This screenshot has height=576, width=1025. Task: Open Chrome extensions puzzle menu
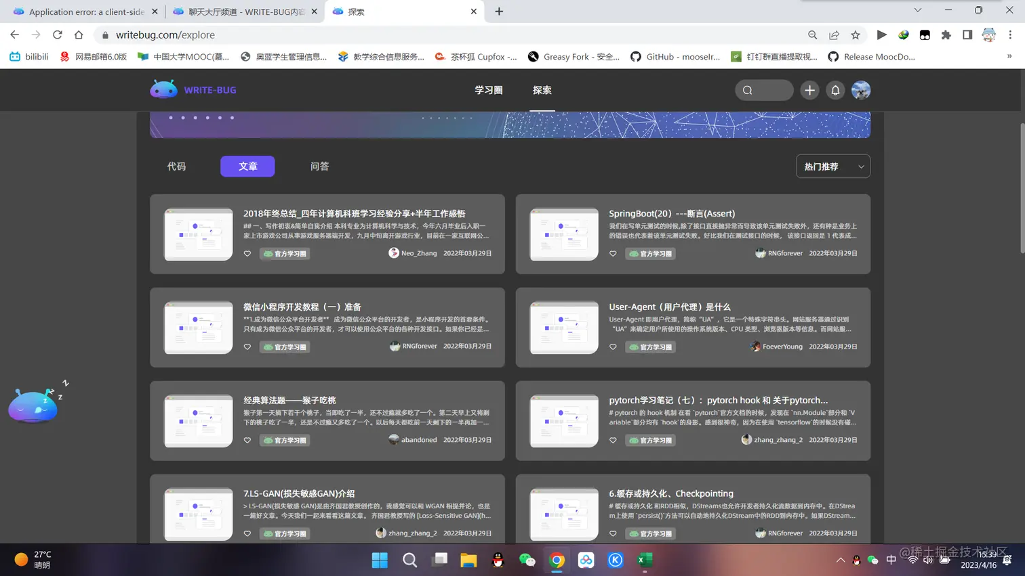946,35
